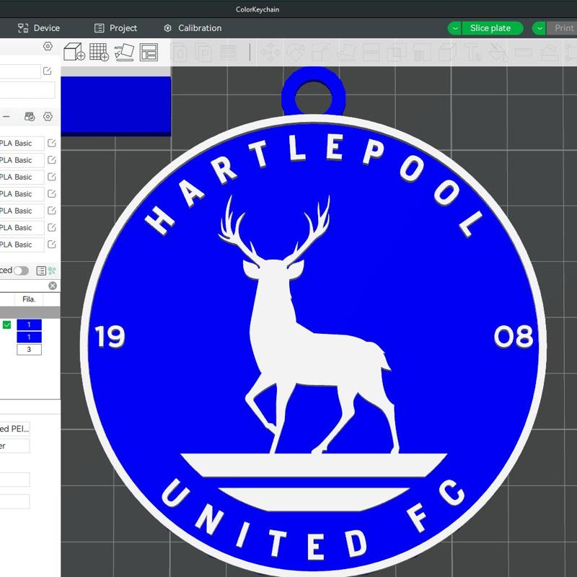Select the Scale tool
Image resolution: width=577 pixels, height=577 pixels.
point(319,52)
